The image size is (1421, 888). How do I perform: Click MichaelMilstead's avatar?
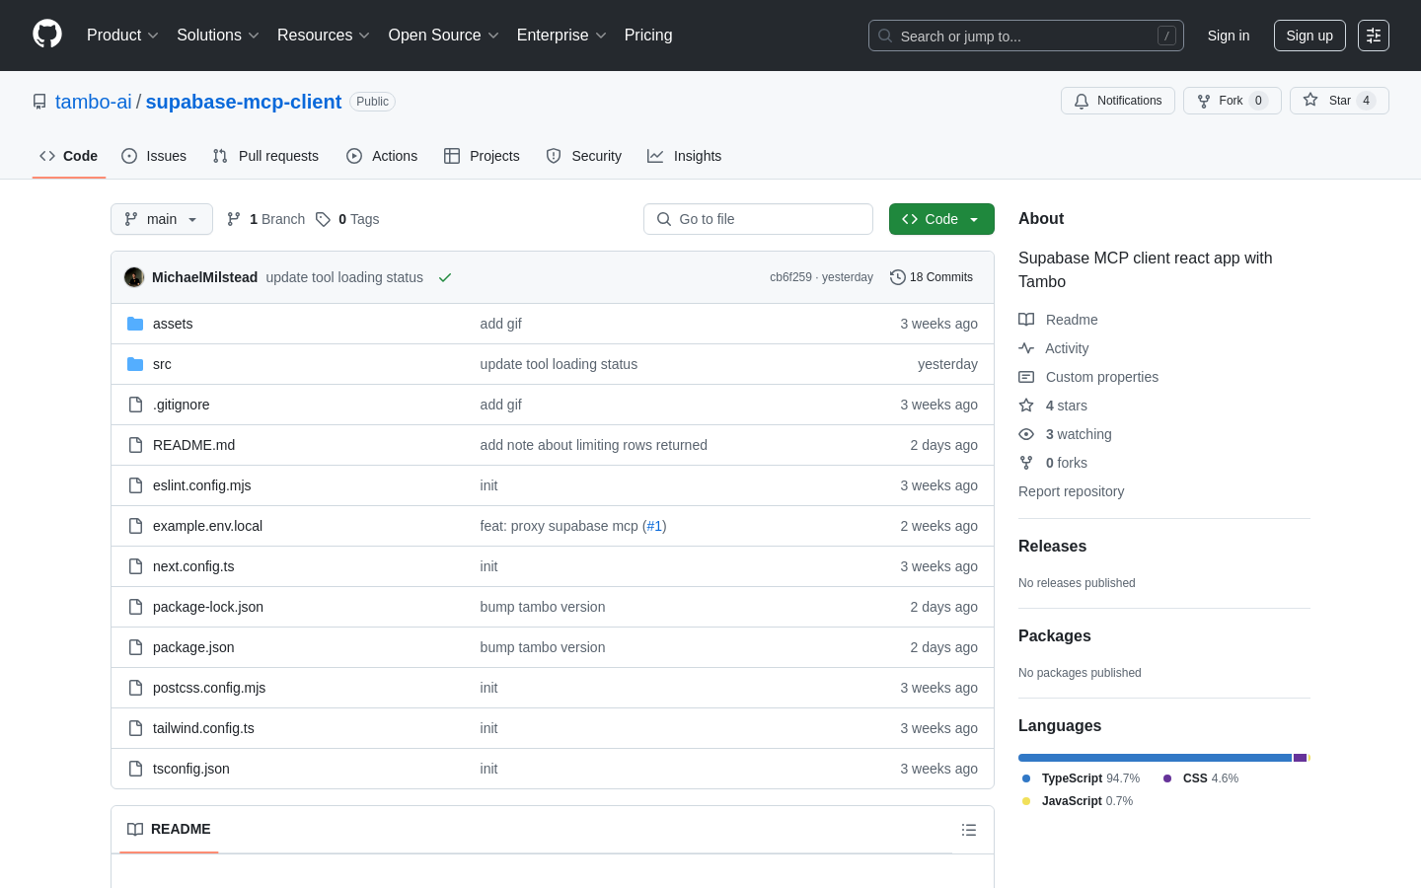point(134,277)
